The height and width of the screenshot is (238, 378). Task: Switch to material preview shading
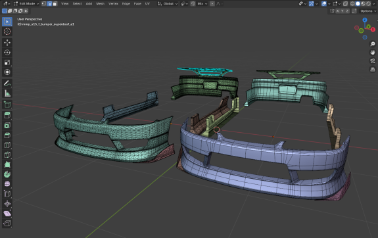click(x=363, y=4)
